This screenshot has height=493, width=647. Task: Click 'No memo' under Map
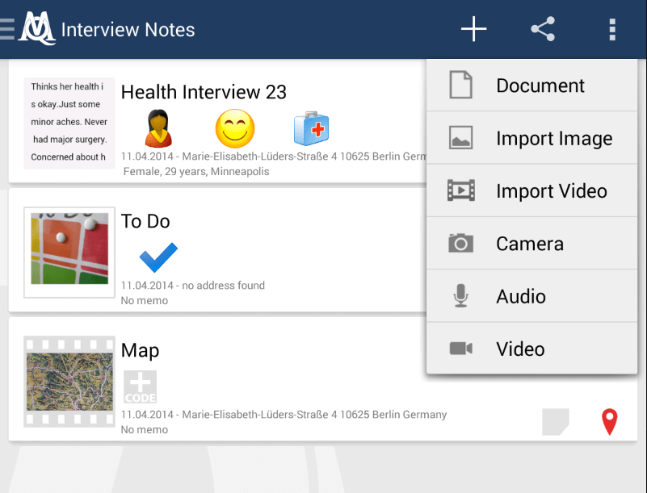pyautogui.click(x=145, y=429)
